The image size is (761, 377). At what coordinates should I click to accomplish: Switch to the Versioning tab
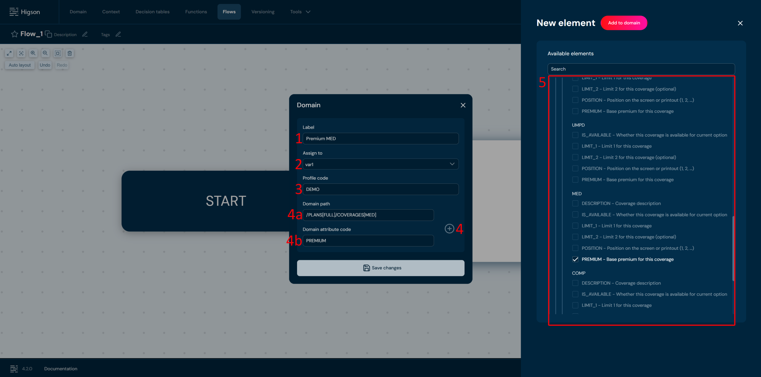pos(263,12)
